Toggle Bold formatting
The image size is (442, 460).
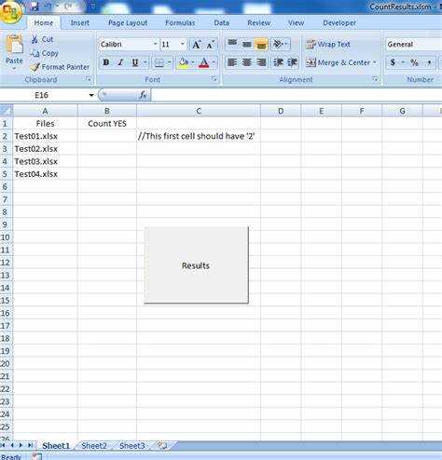pos(106,62)
